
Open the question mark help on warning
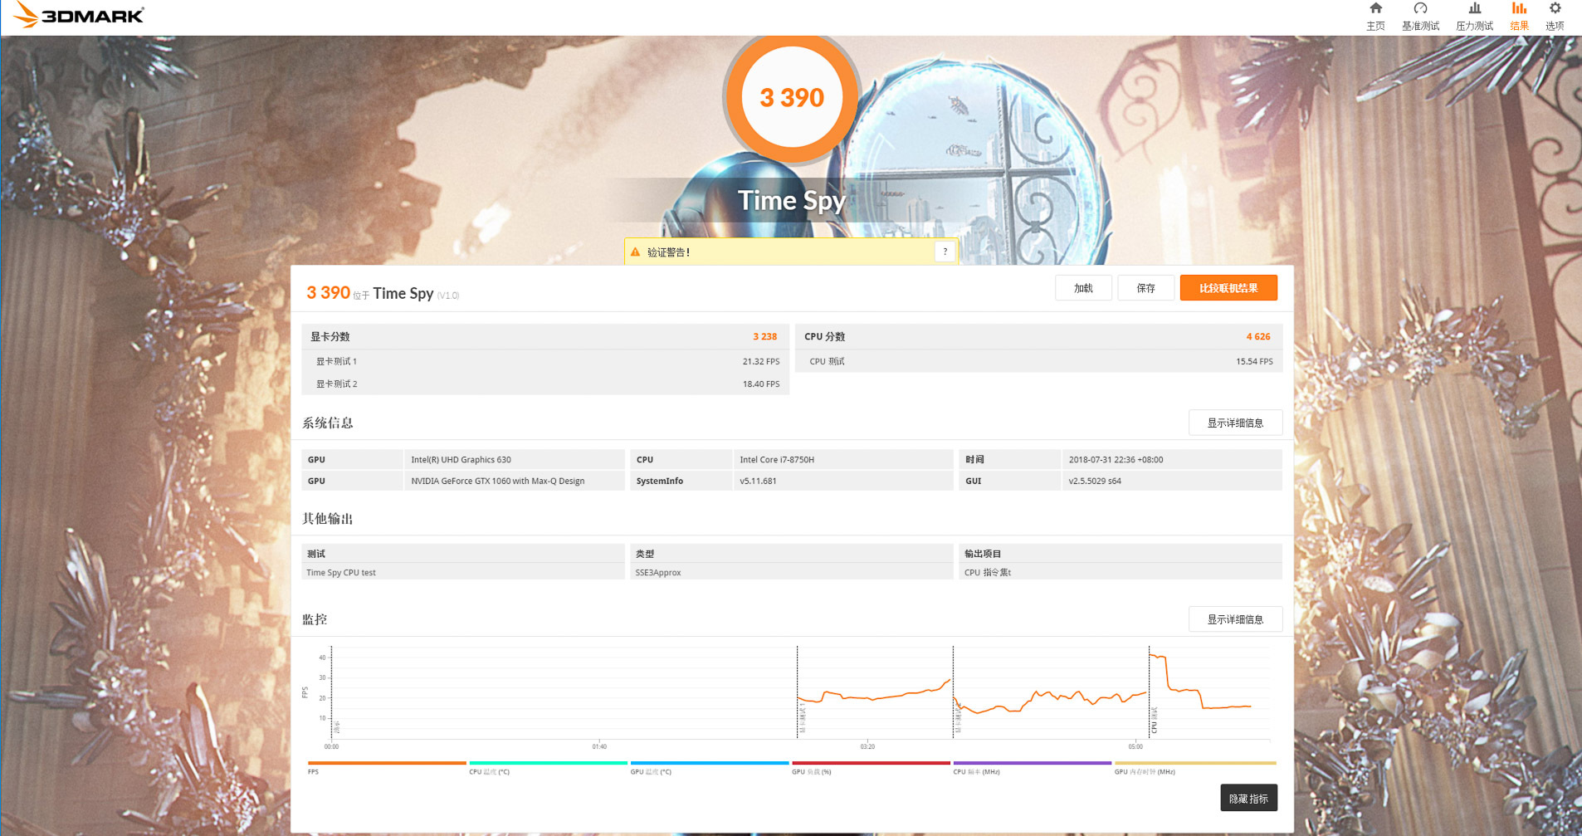click(x=945, y=252)
